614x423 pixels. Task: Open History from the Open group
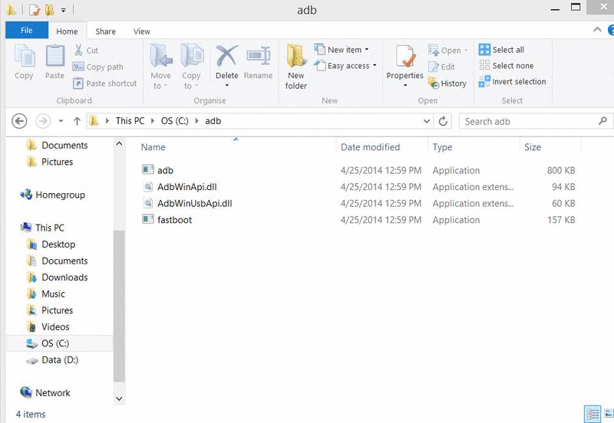pyautogui.click(x=447, y=83)
